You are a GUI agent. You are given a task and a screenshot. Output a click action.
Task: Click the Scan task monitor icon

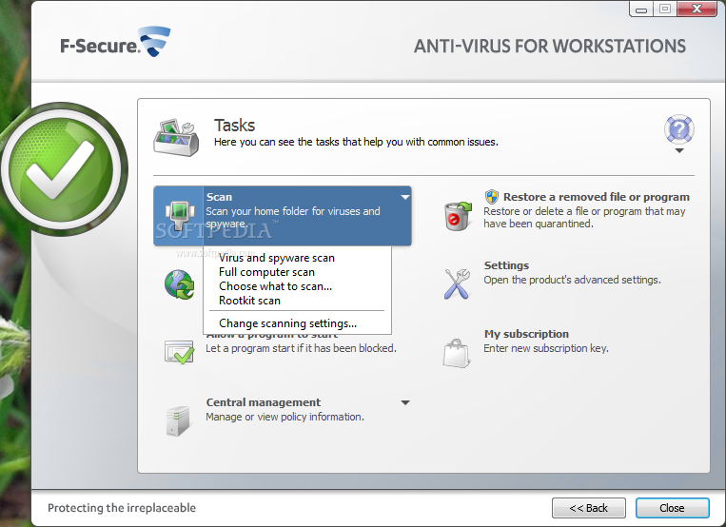tap(179, 214)
